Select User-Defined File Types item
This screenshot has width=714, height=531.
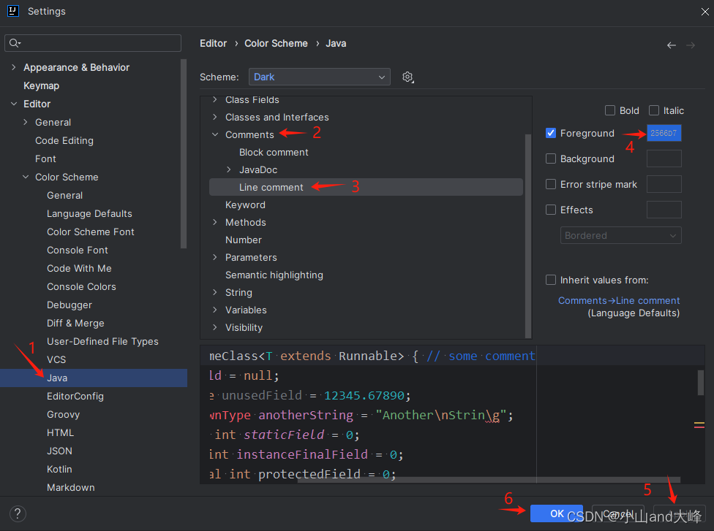click(x=102, y=341)
